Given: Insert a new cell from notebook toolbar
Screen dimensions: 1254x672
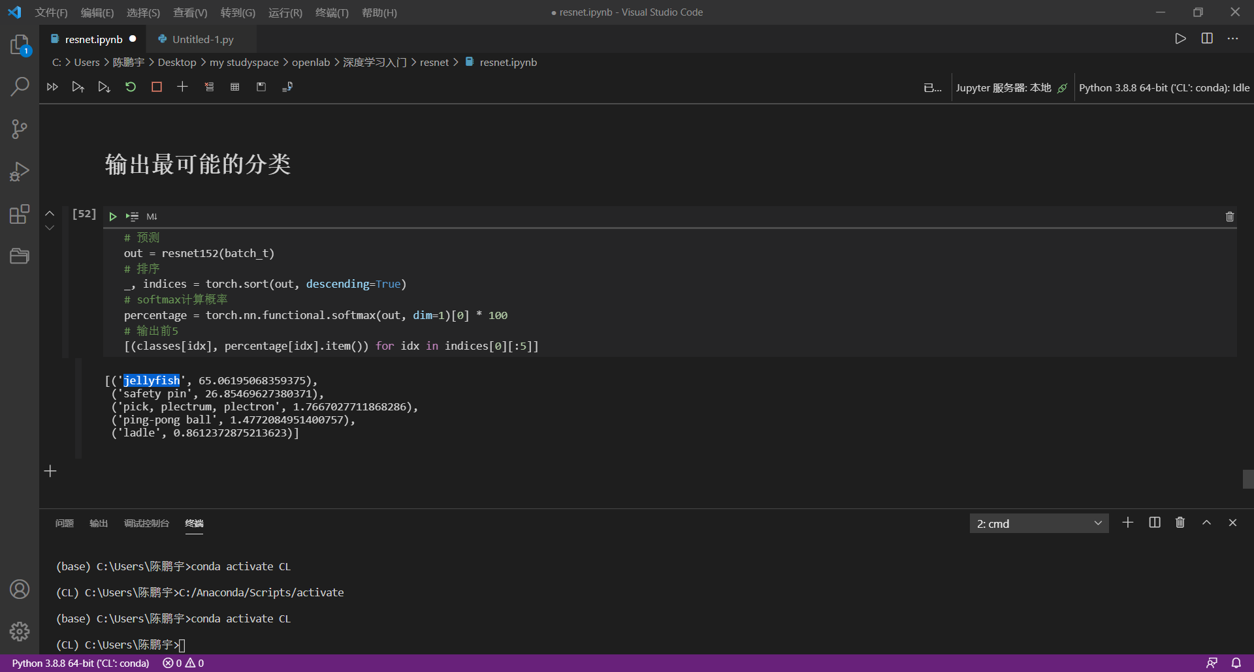Looking at the screenshot, I should 182,87.
